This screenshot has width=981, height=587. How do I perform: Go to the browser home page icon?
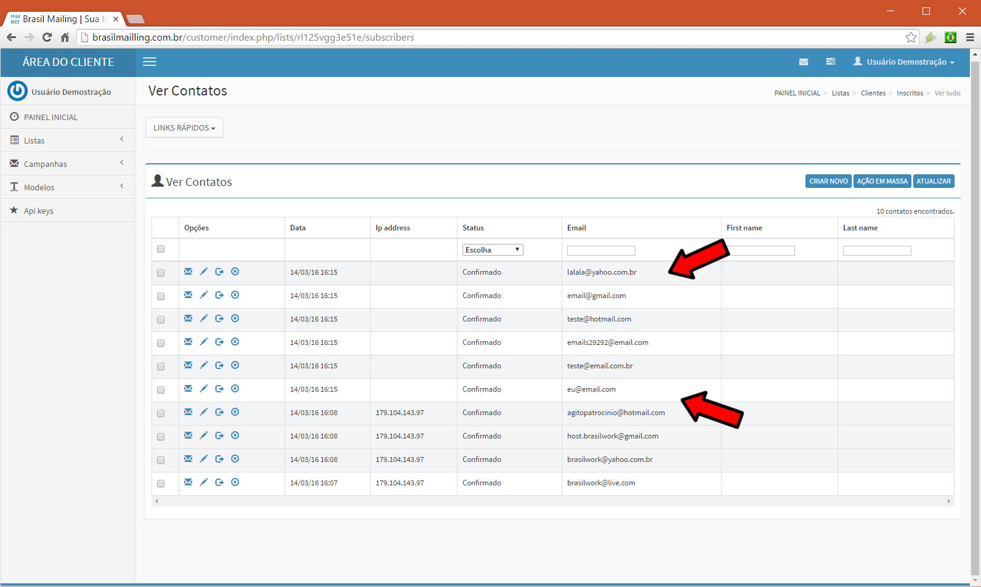coord(65,38)
